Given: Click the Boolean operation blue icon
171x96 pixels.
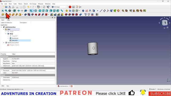Looking at the screenshot, I should [x=80, y=14].
